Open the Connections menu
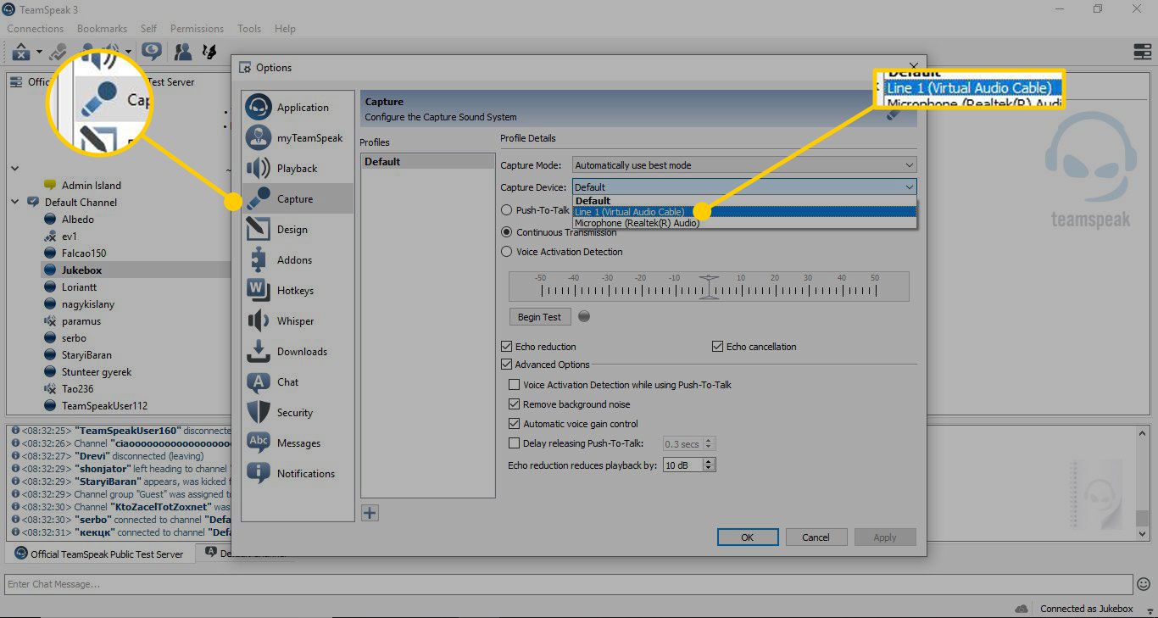This screenshot has width=1158, height=618. pyautogui.click(x=36, y=28)
